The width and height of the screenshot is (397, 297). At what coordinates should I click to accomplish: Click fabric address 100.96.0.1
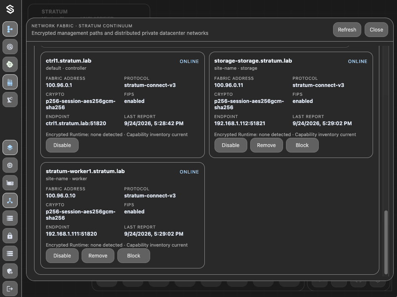pos(59,85)
